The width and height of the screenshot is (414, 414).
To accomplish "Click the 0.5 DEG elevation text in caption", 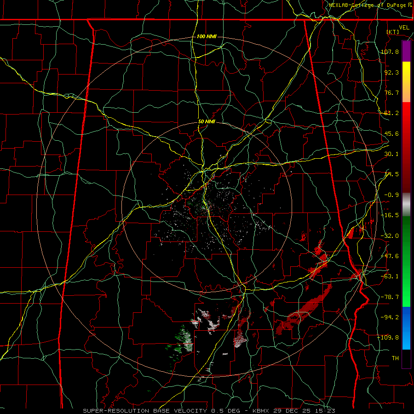I will (225, 411).
